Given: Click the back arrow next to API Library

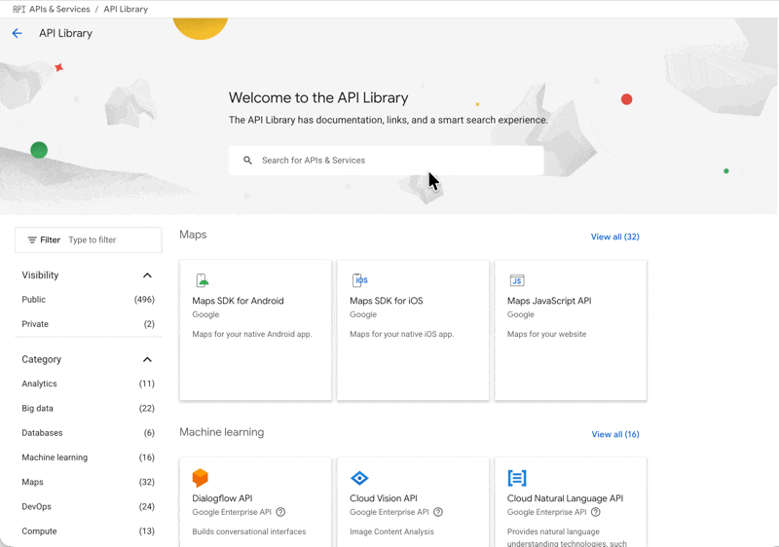Looking at the screenshot, I should pos(17,33).
